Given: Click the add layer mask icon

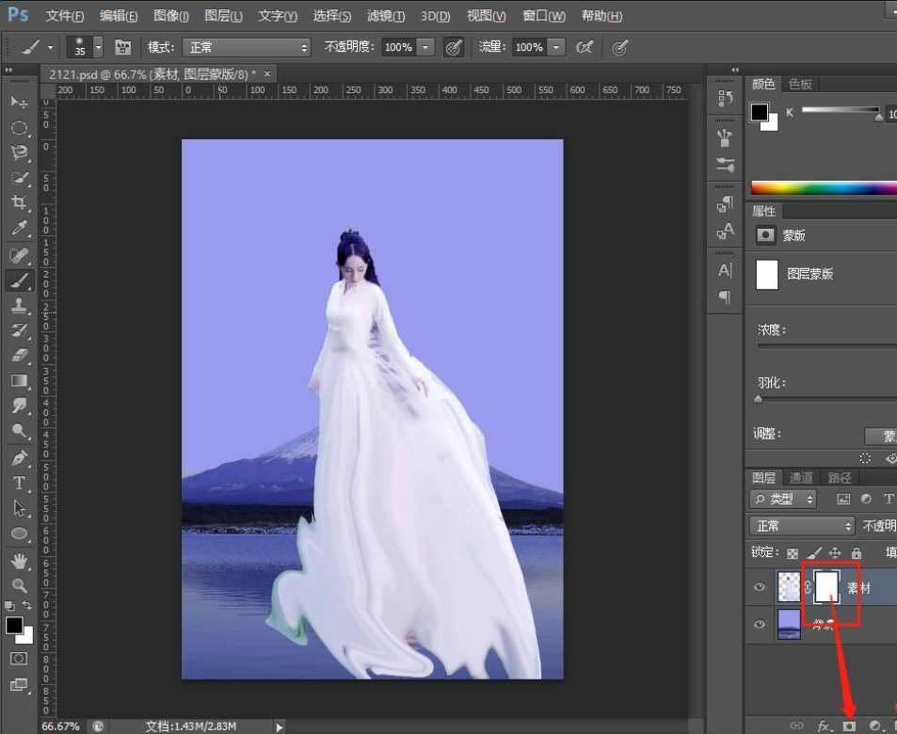Looking at the screenshot, I should pyautogui.click(x=849, y=726).
